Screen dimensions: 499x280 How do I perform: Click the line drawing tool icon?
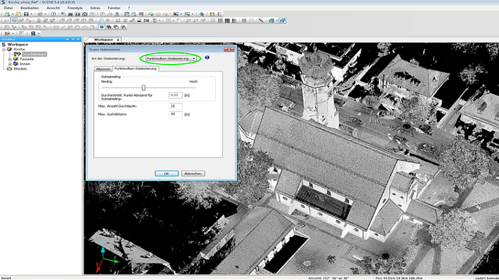pos(63,27)
